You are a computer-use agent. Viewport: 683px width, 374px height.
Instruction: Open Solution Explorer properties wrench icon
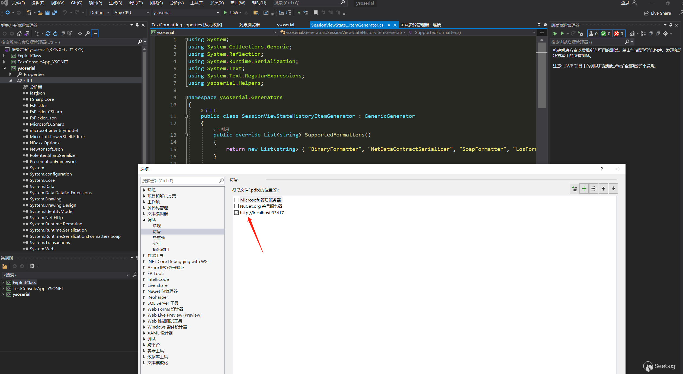pos(87,34)
